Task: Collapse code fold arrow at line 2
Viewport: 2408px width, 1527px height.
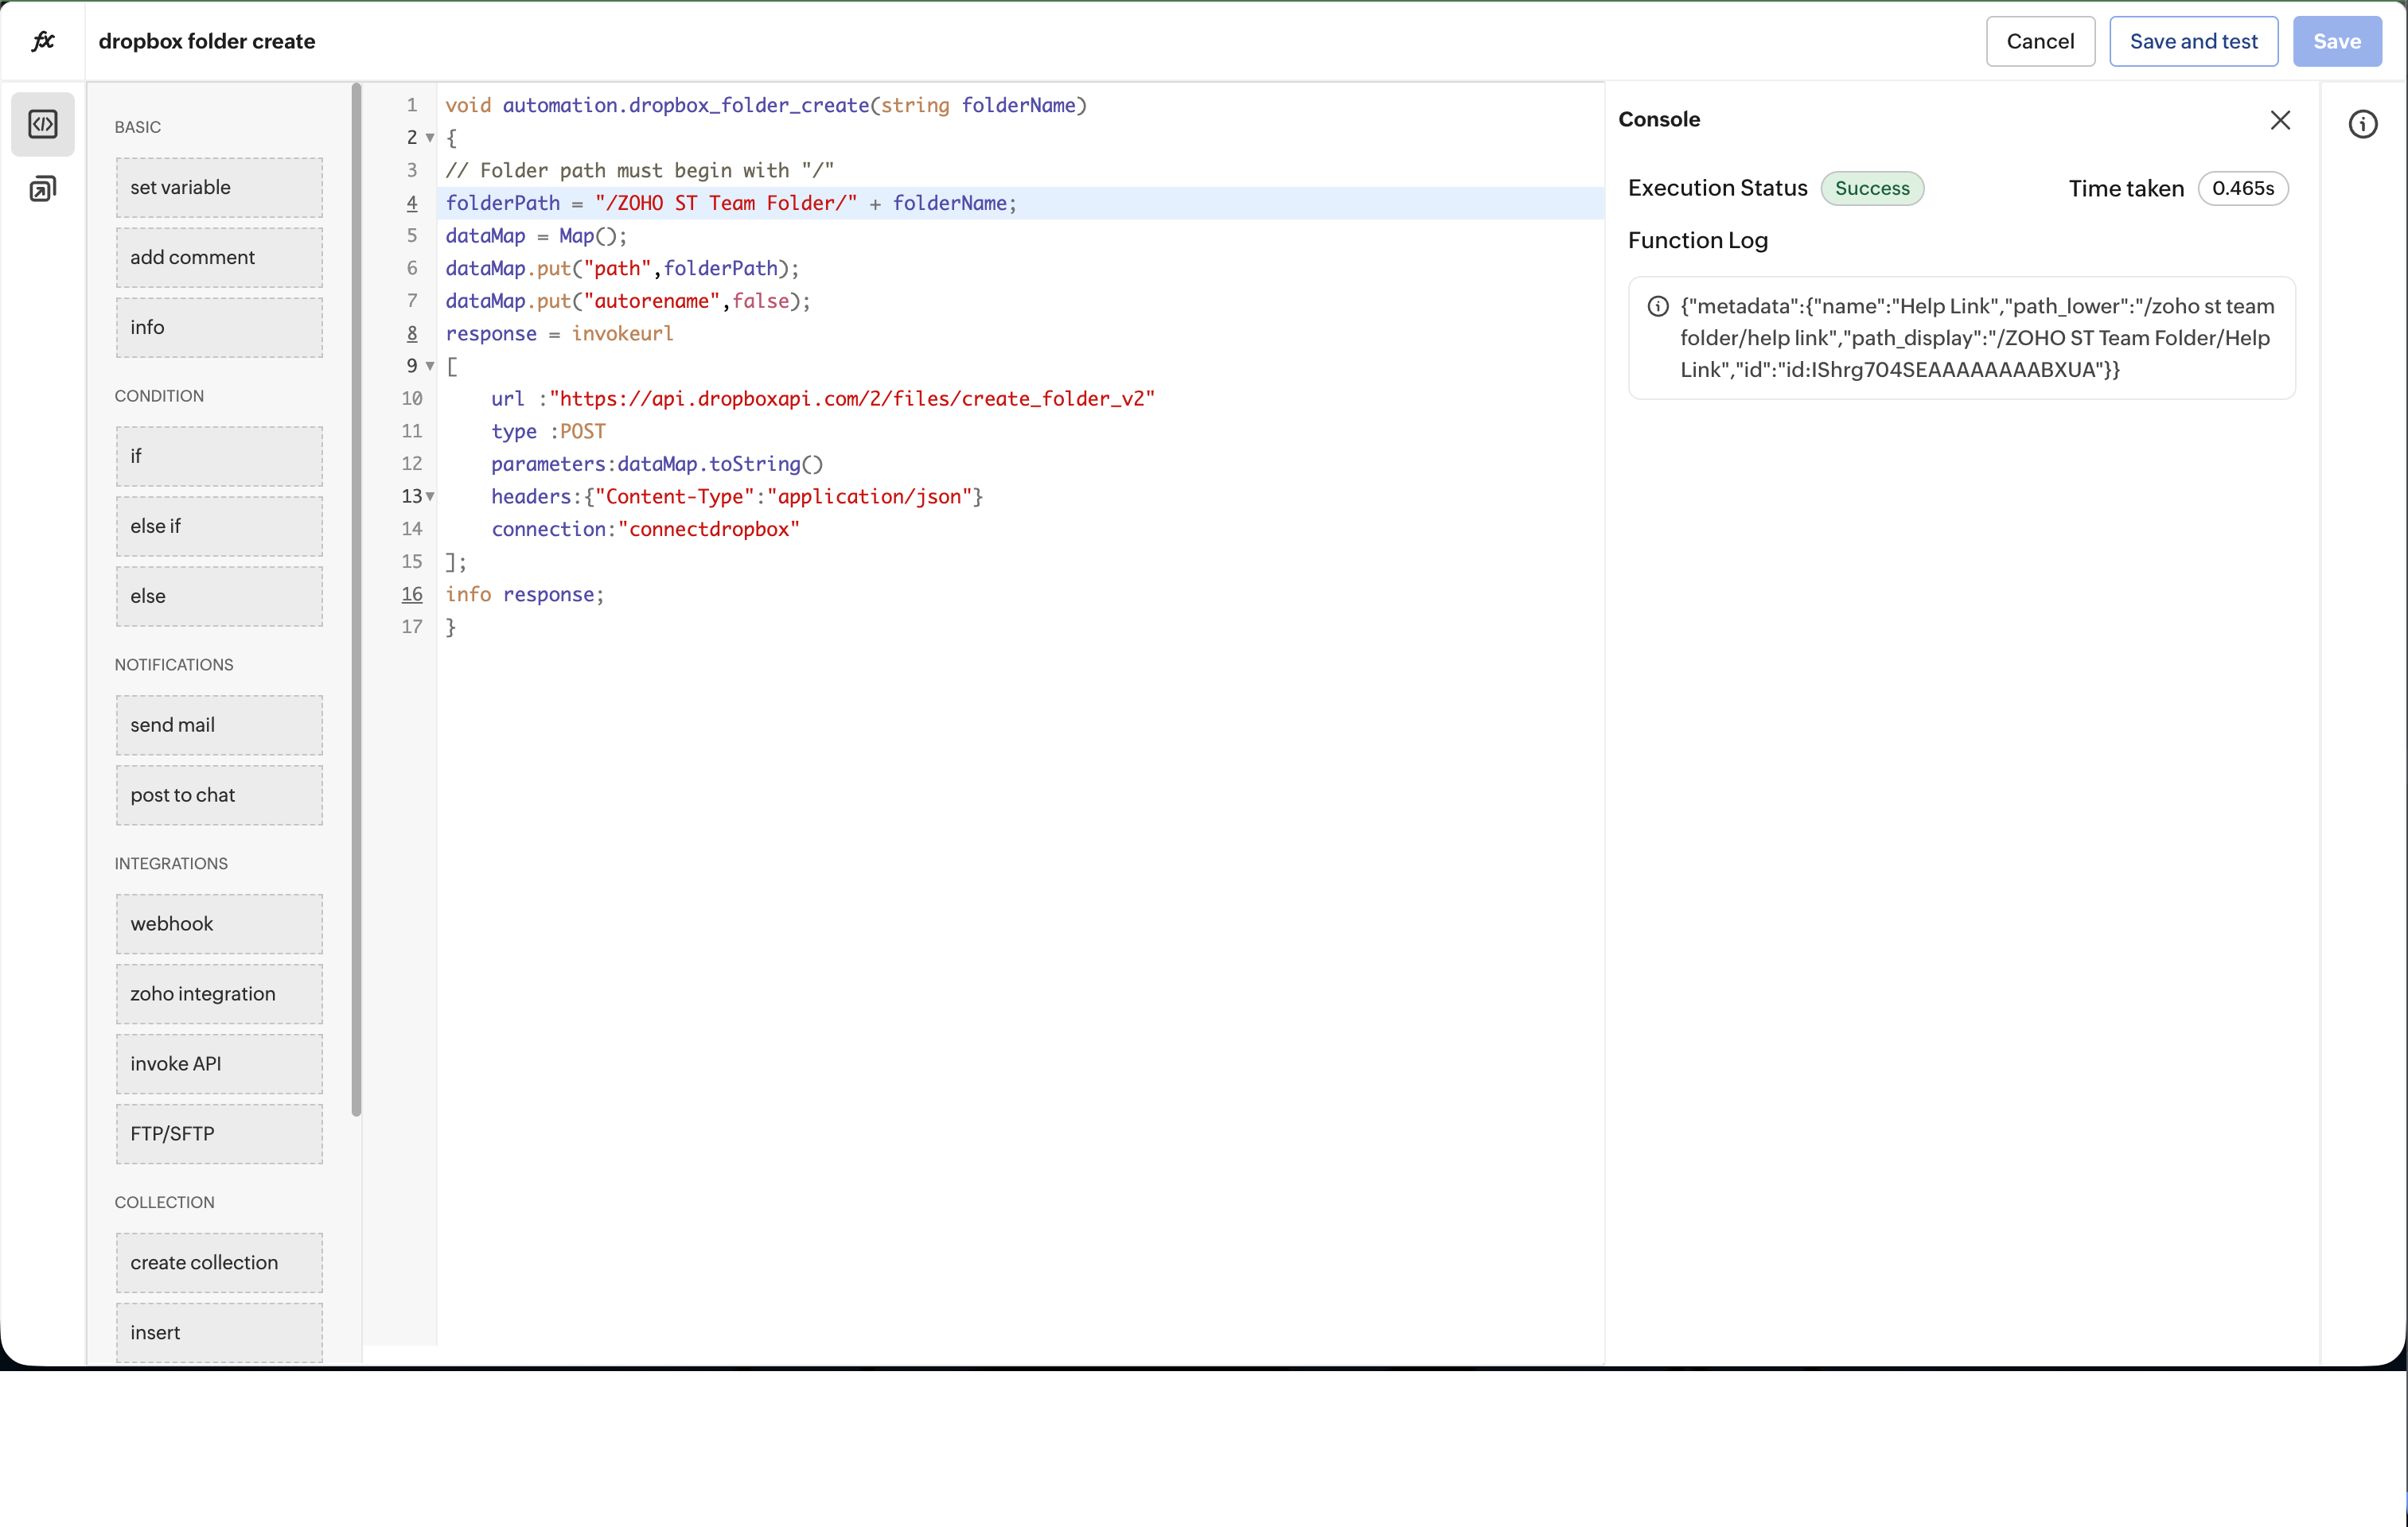Action: [x=430, y=138]
